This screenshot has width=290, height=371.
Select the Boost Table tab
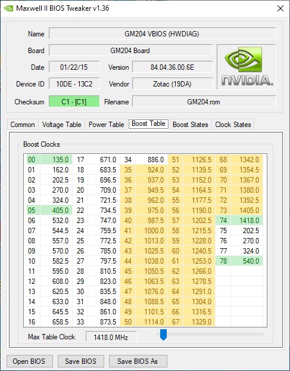click(x=148, y=123)
